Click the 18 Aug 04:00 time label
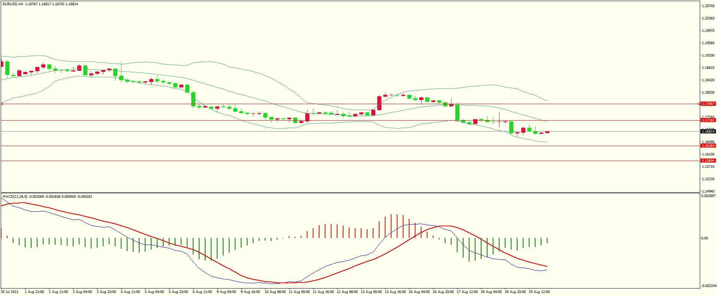This screenshot has height=296, width=717. click(491, 292)
